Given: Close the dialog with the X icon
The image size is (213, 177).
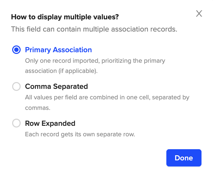Looking at the screenshot, I should pyautogui.click(x=199, y=14).
